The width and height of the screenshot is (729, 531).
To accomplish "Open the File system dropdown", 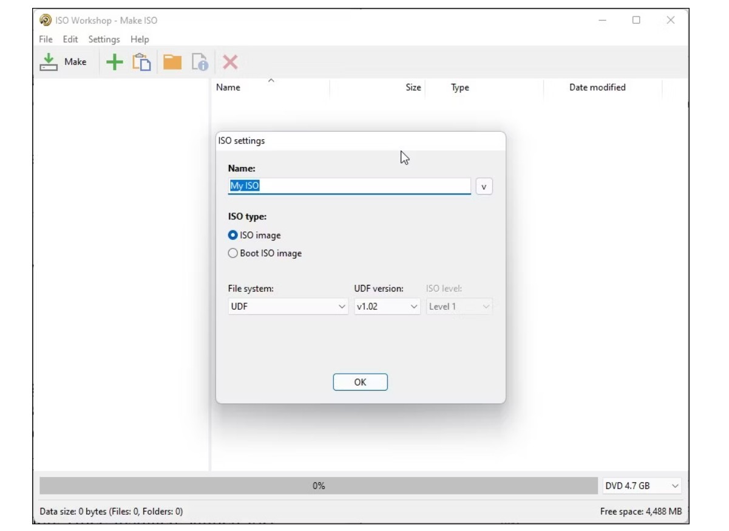I will tap(288, 306).
